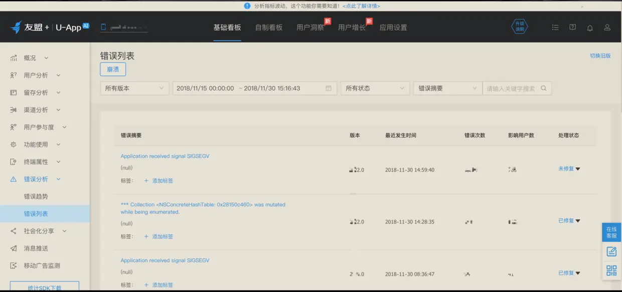Click the 用户参与度 icon in sidebar
Screen dimensions: 622x292
[14, 127]
